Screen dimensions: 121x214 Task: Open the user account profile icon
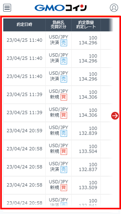(114, 8)
